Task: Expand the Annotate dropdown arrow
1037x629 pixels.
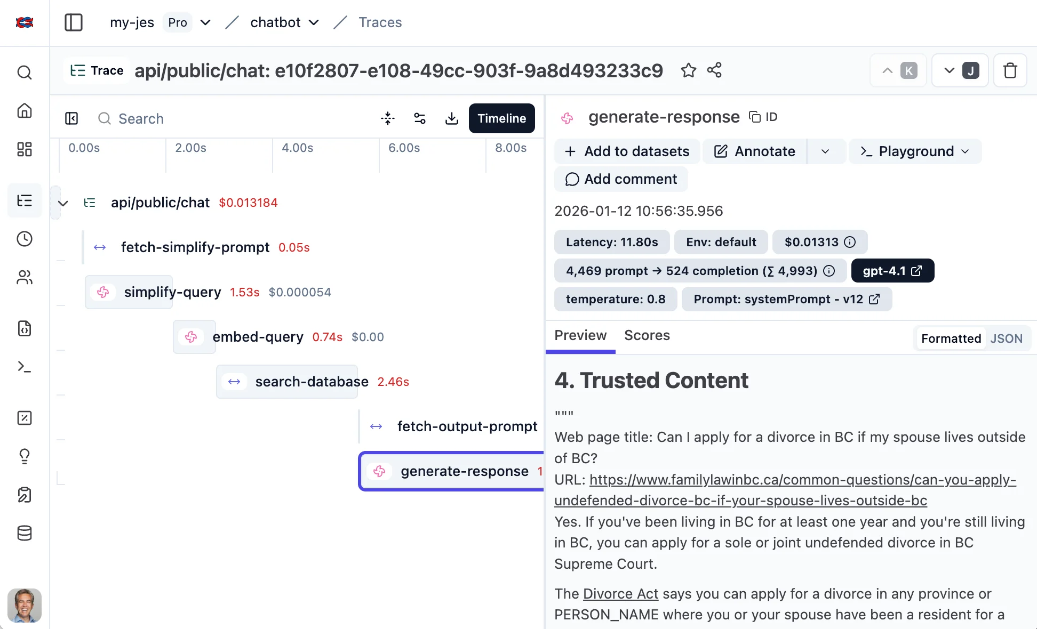Action: tap(825, 151)
